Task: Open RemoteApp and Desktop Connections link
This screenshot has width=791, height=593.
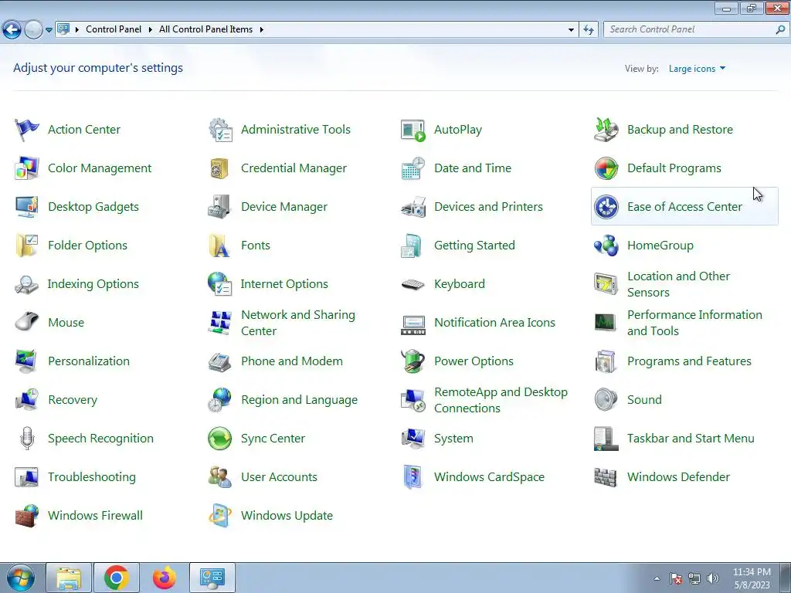Action: point(501,400)
